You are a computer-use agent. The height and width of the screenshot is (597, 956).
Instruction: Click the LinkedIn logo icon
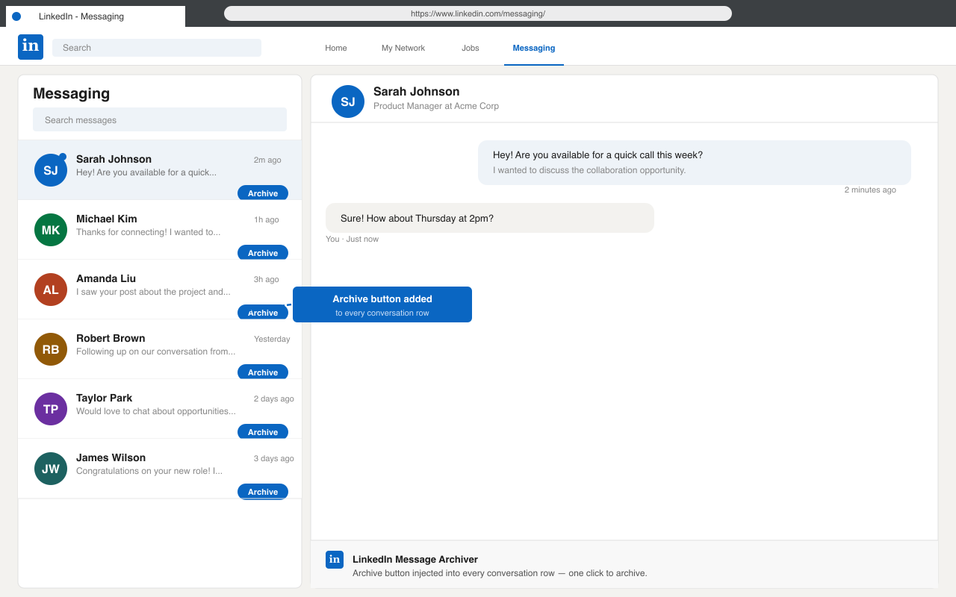click(30, 46)
